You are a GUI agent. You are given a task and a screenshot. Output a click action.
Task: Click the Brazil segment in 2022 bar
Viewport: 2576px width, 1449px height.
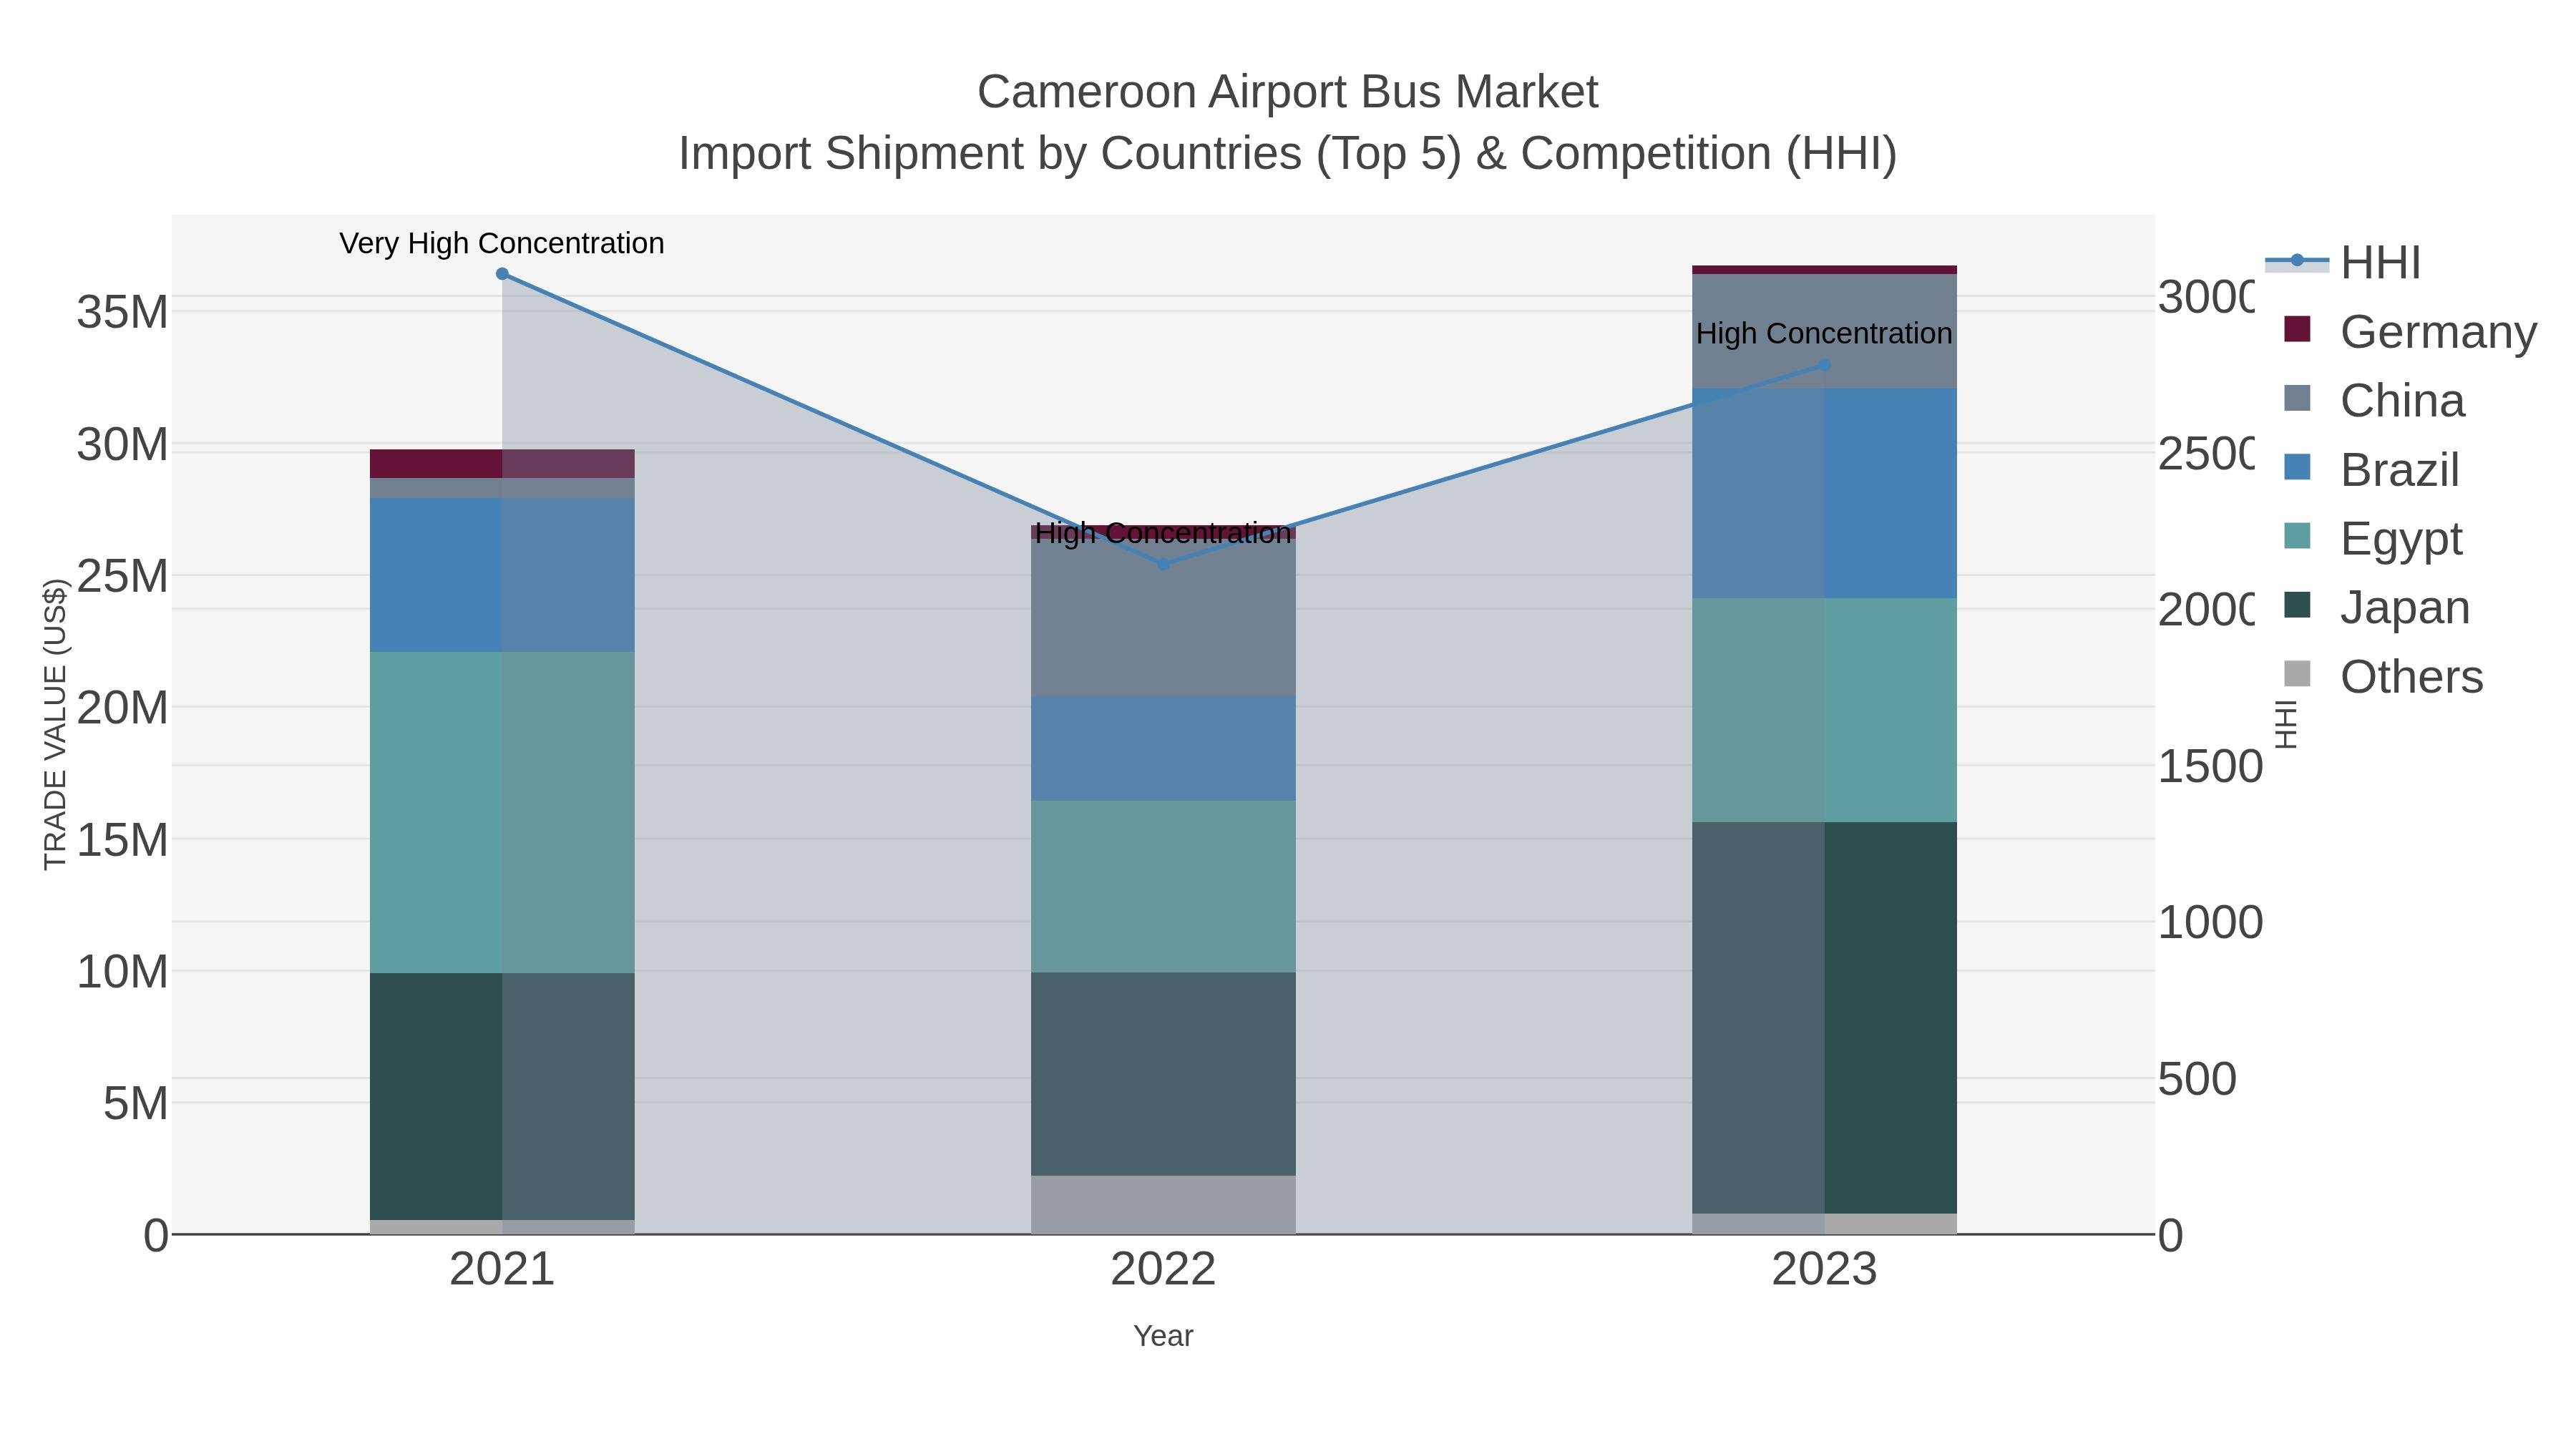pyautogui.click(x=1163, y=749)
